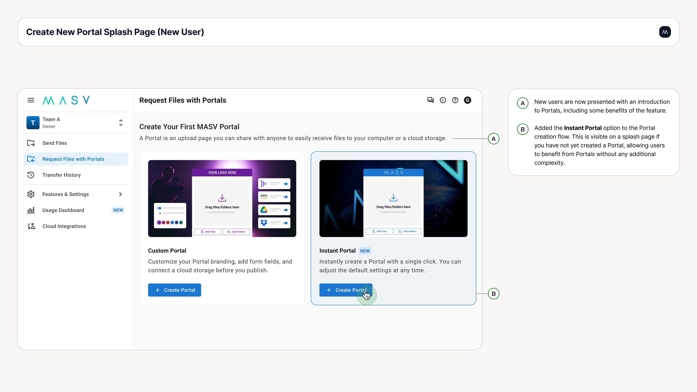697x392 pixels.
Task: Open the Usage Dashboard item
Action: pyautogui.click(x=63, y=210)
